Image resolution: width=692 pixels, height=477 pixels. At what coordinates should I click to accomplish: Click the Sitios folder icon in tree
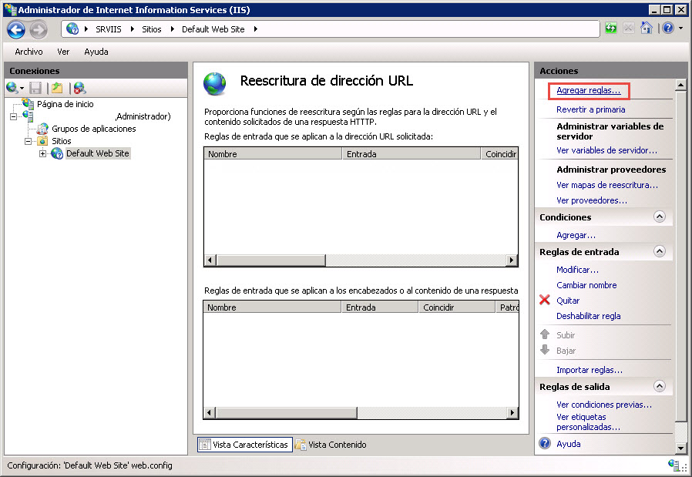coord(42,141)
